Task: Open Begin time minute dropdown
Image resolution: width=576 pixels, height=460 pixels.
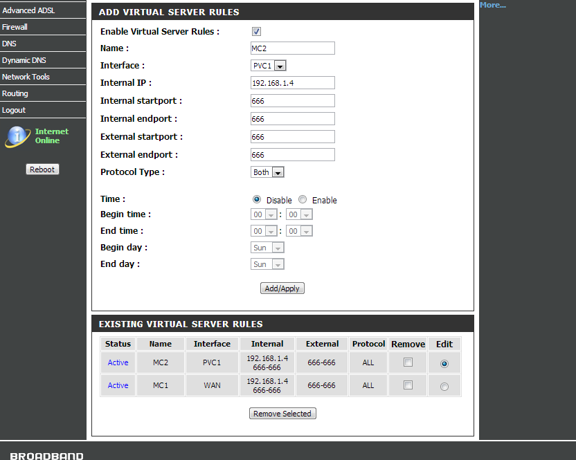Action: pos(299,214)
